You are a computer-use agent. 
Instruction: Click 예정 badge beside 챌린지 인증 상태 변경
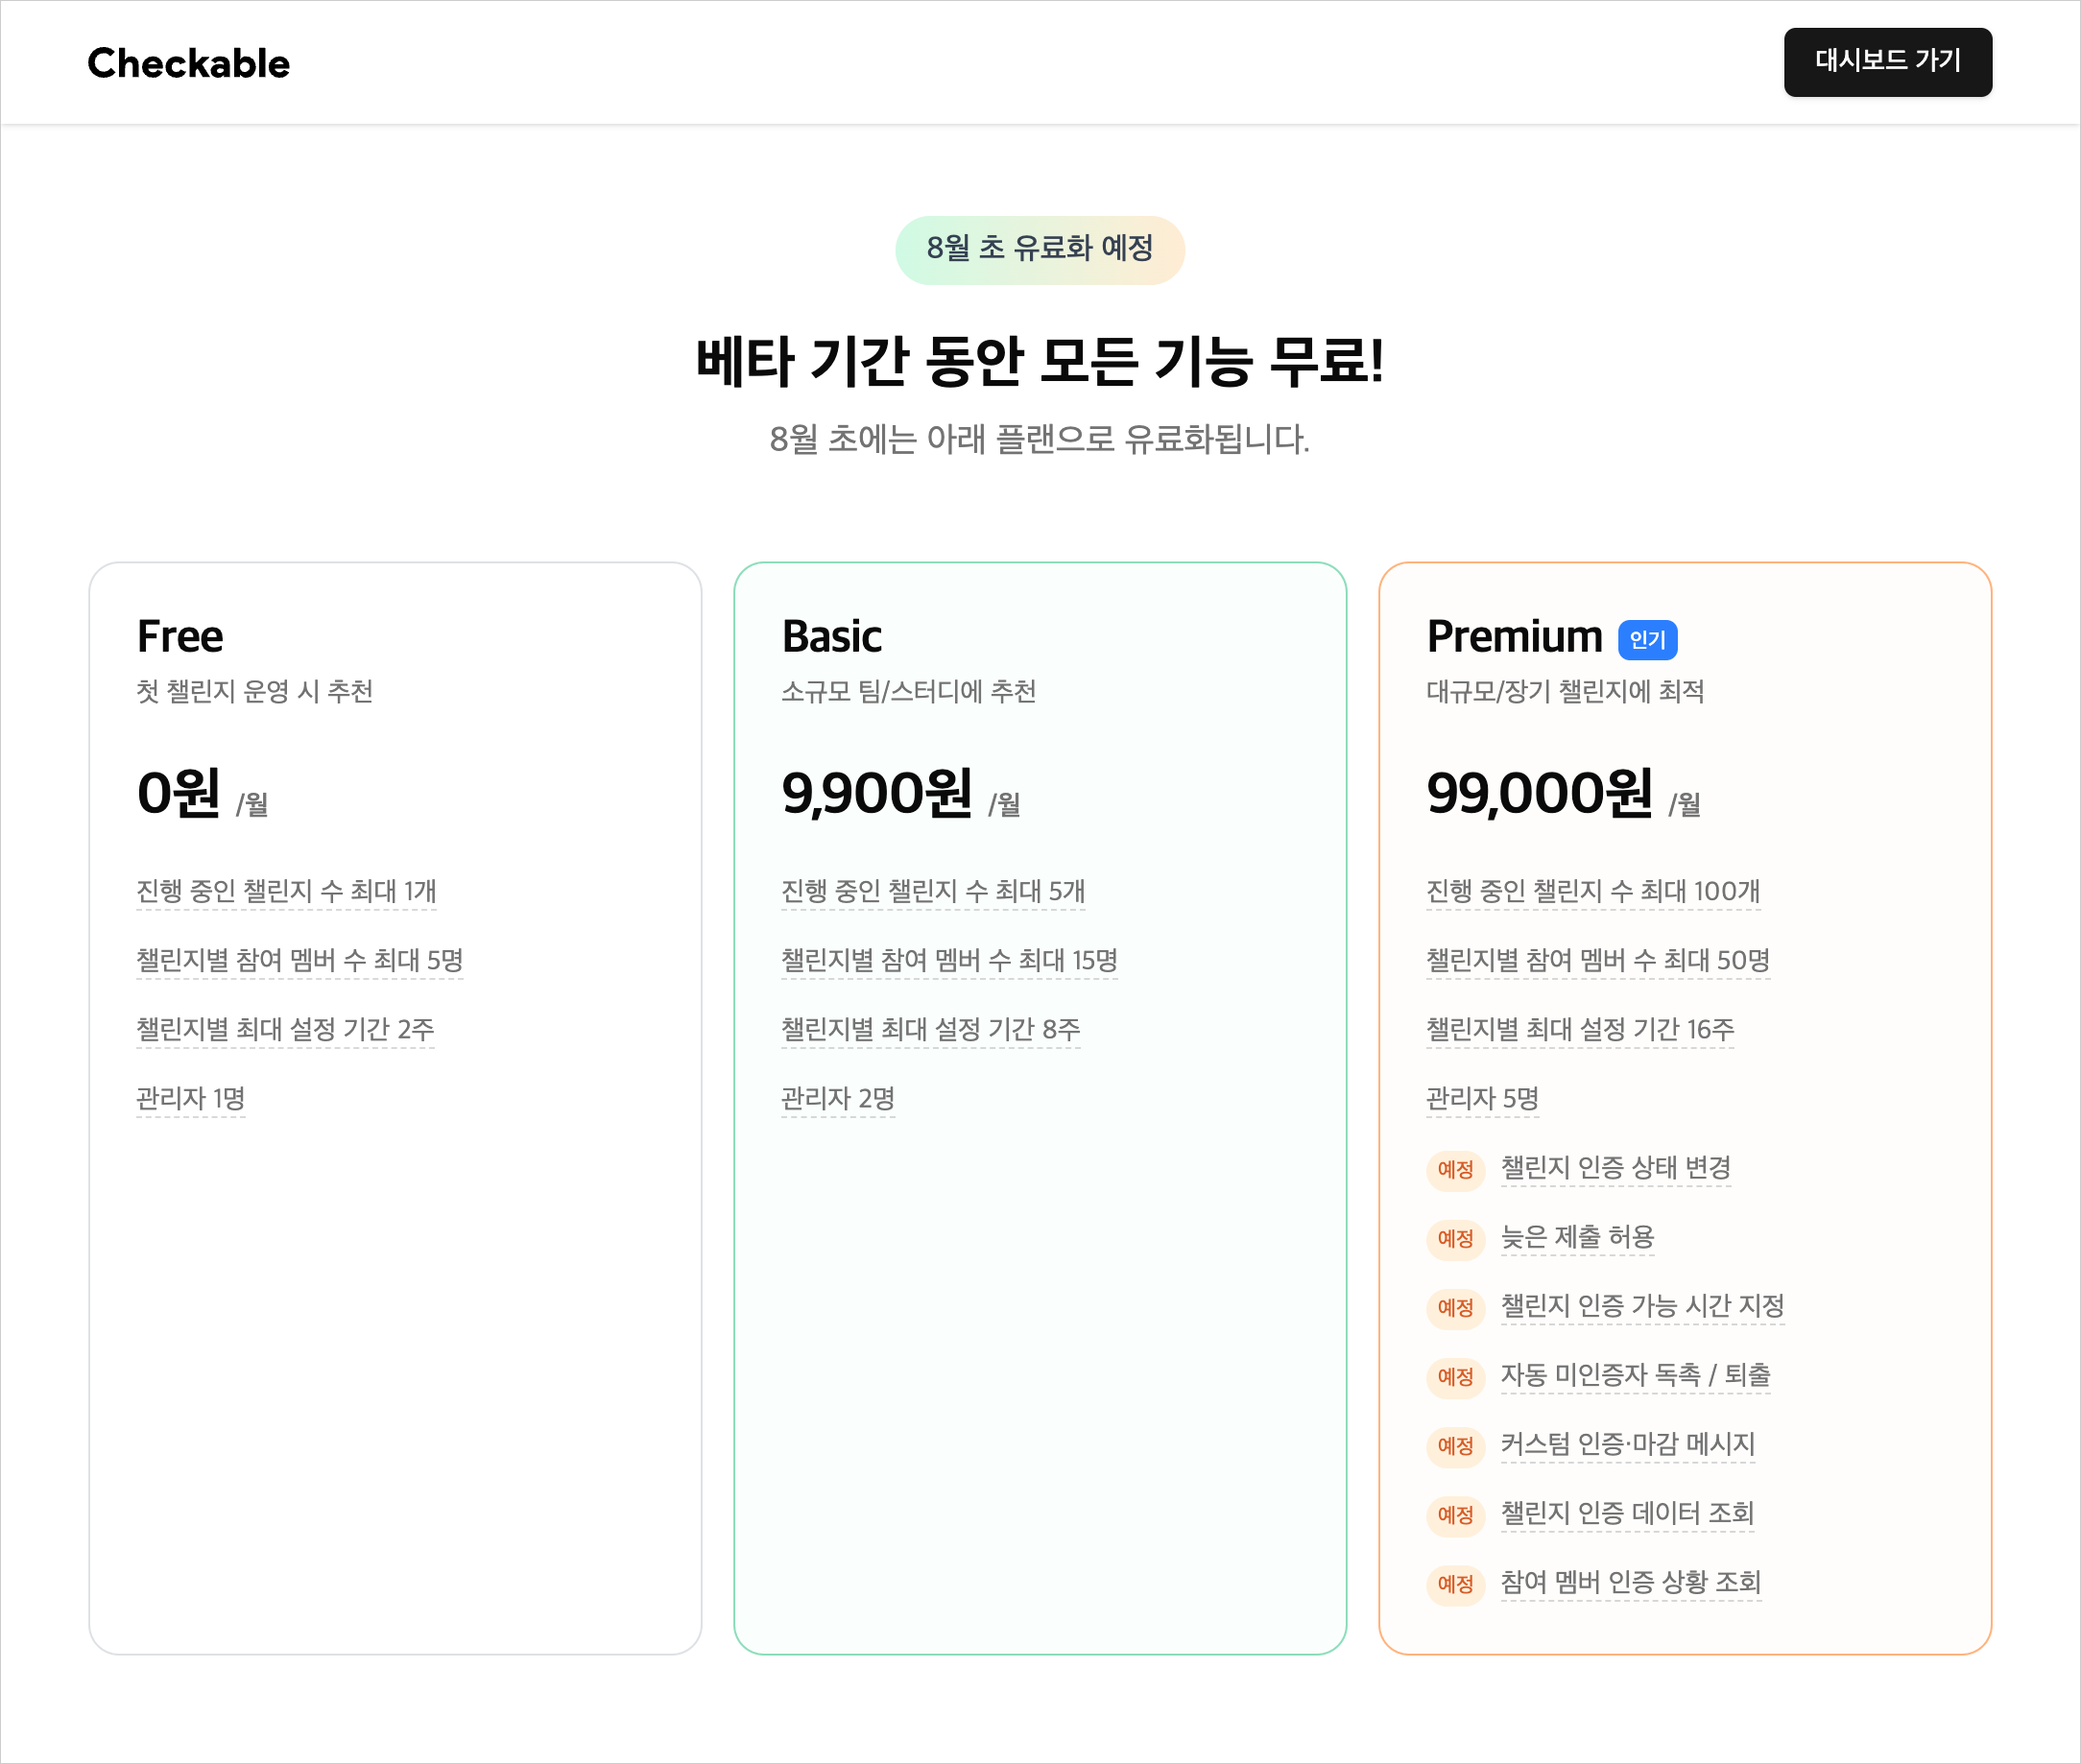[1455, 1169]
